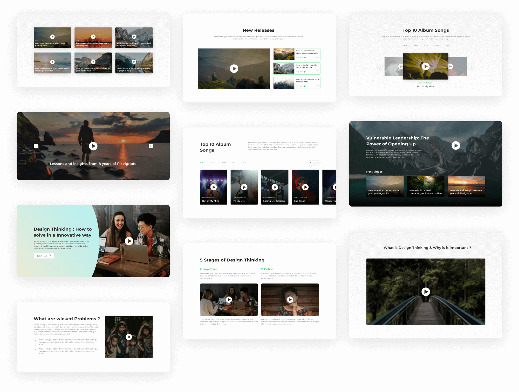The height and width of the screenshot is (392, 519).
Task: Play the forest bridge Design Thinking video
Action: click(x=426, y=292)
